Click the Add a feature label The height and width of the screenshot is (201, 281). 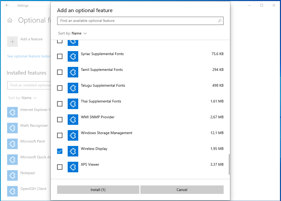31,39
